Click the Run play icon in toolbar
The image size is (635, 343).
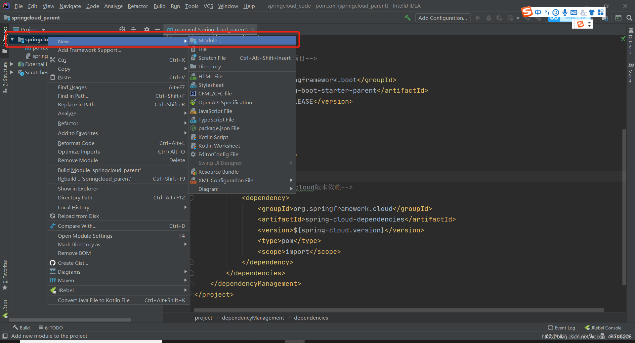[x=478, y=18]
